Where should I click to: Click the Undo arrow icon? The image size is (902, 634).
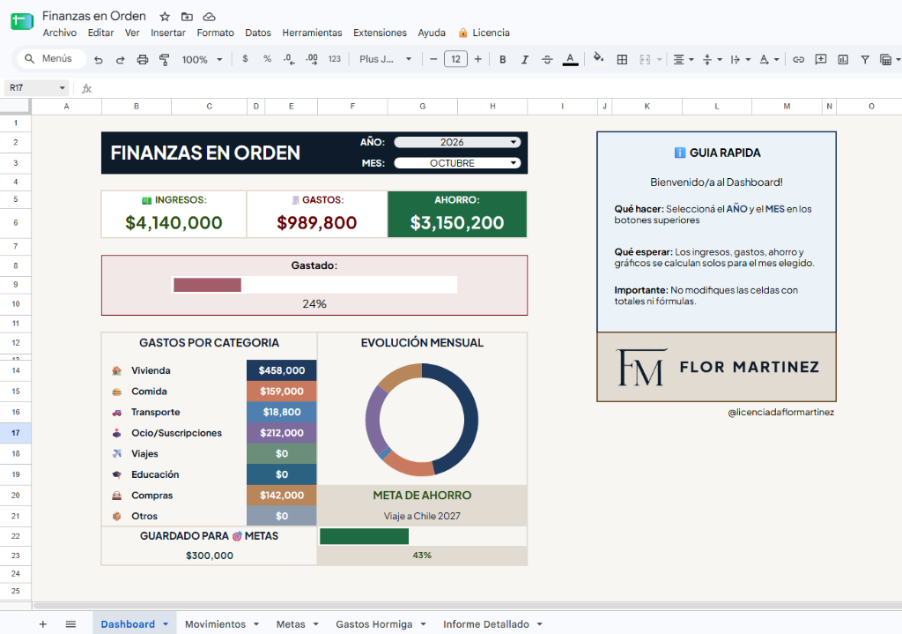(99, 59)
